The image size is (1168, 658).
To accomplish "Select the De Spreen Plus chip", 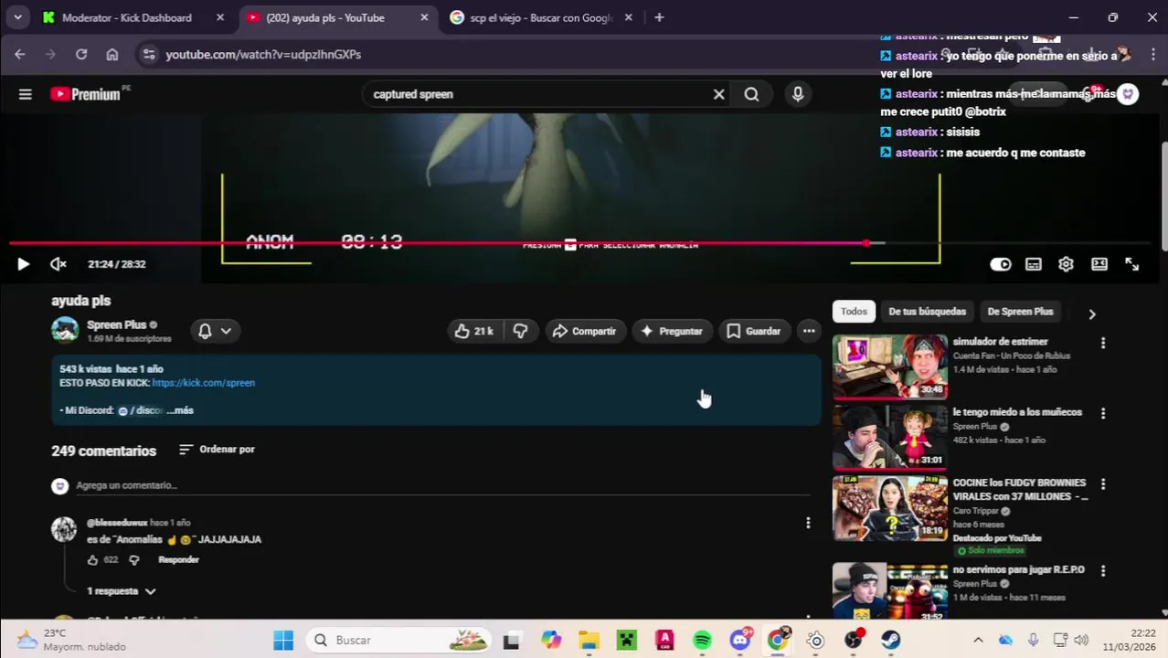I will tap(1020, 312).
